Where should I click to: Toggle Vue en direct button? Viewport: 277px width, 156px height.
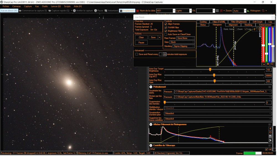tap(9, 11)
